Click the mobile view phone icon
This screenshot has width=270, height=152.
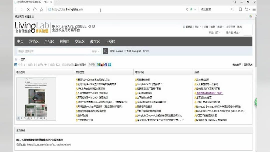(240, 9)
